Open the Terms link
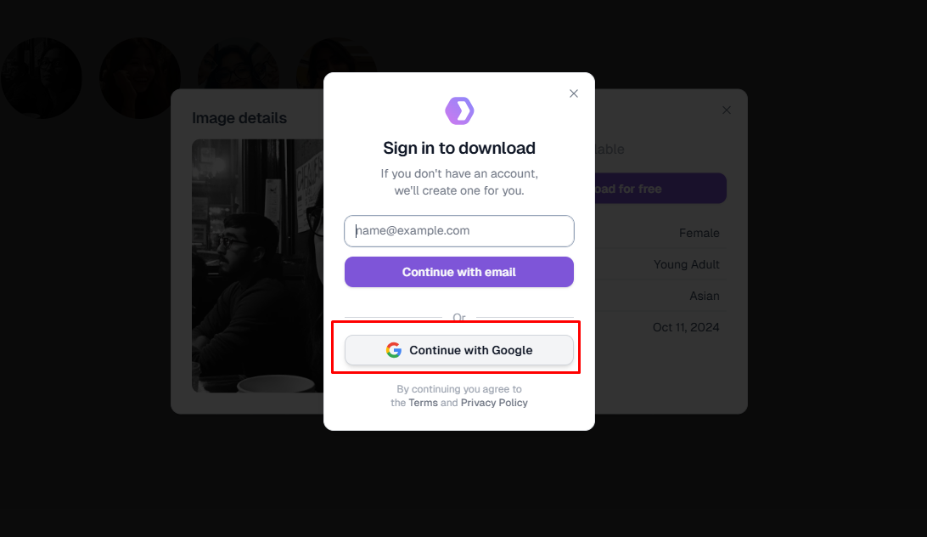Screen dimensions: 927x537 tap(423, 403)
